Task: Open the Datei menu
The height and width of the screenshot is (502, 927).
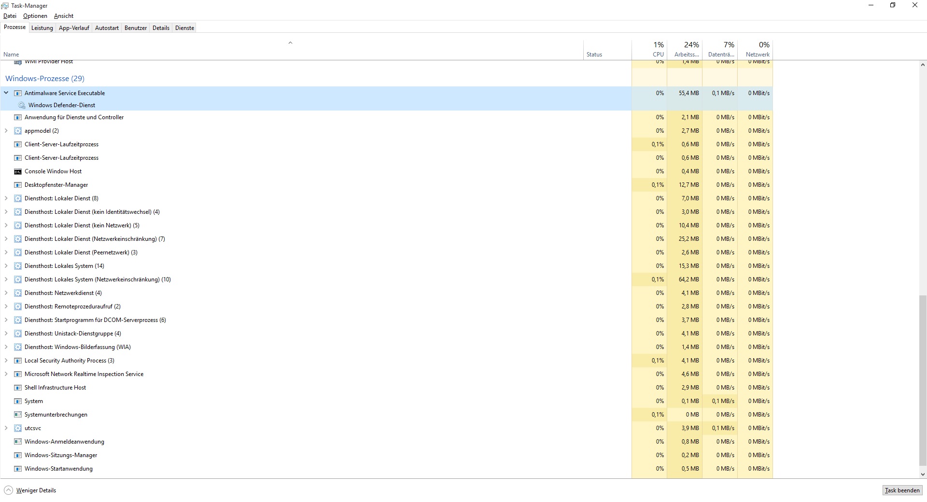Action: point(10,16)
